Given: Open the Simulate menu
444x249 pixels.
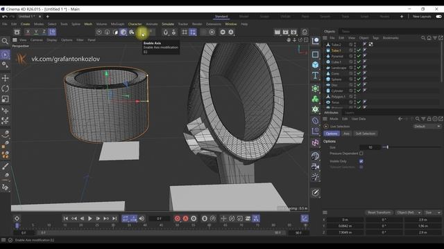Looking at the screenshot, I should pos(168,24).
